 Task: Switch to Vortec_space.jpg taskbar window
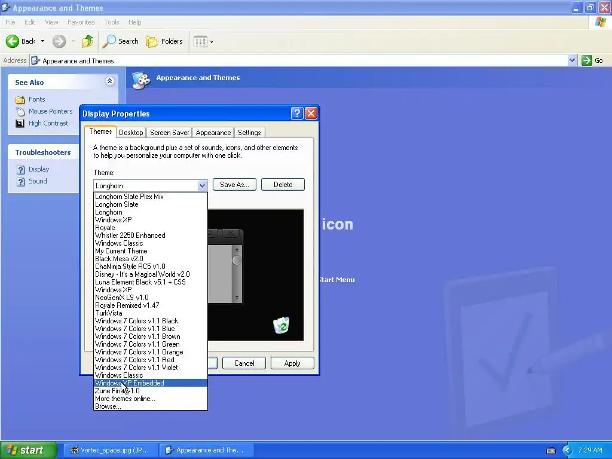111,450
